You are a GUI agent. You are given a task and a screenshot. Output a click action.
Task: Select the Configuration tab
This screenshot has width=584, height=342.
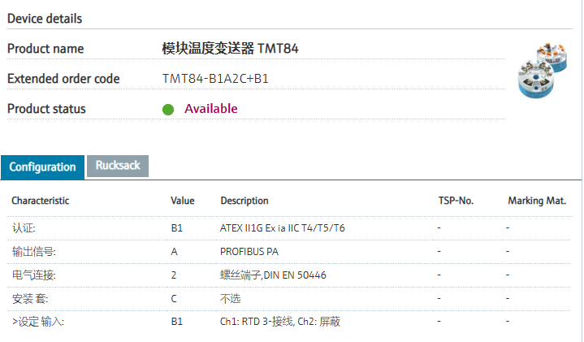point(42,167)
